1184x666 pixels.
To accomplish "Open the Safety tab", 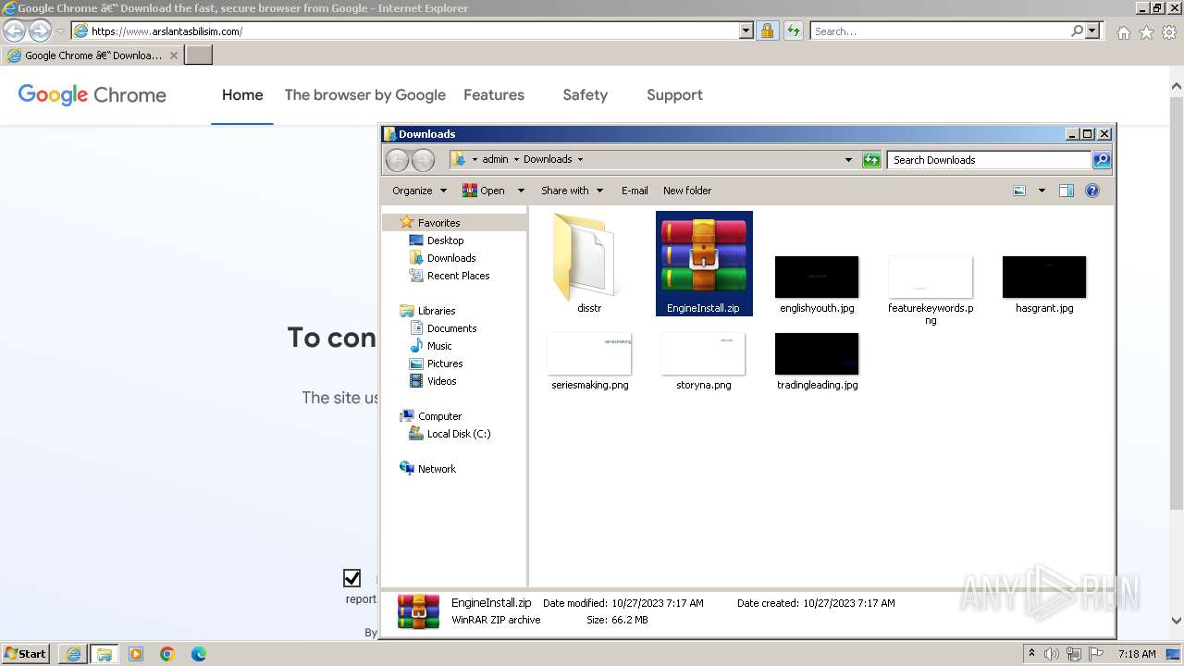I will [586, 95].
